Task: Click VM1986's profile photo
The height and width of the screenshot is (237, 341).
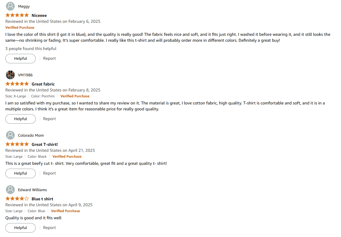Action: pyautogui.click(x=10, y=75)
